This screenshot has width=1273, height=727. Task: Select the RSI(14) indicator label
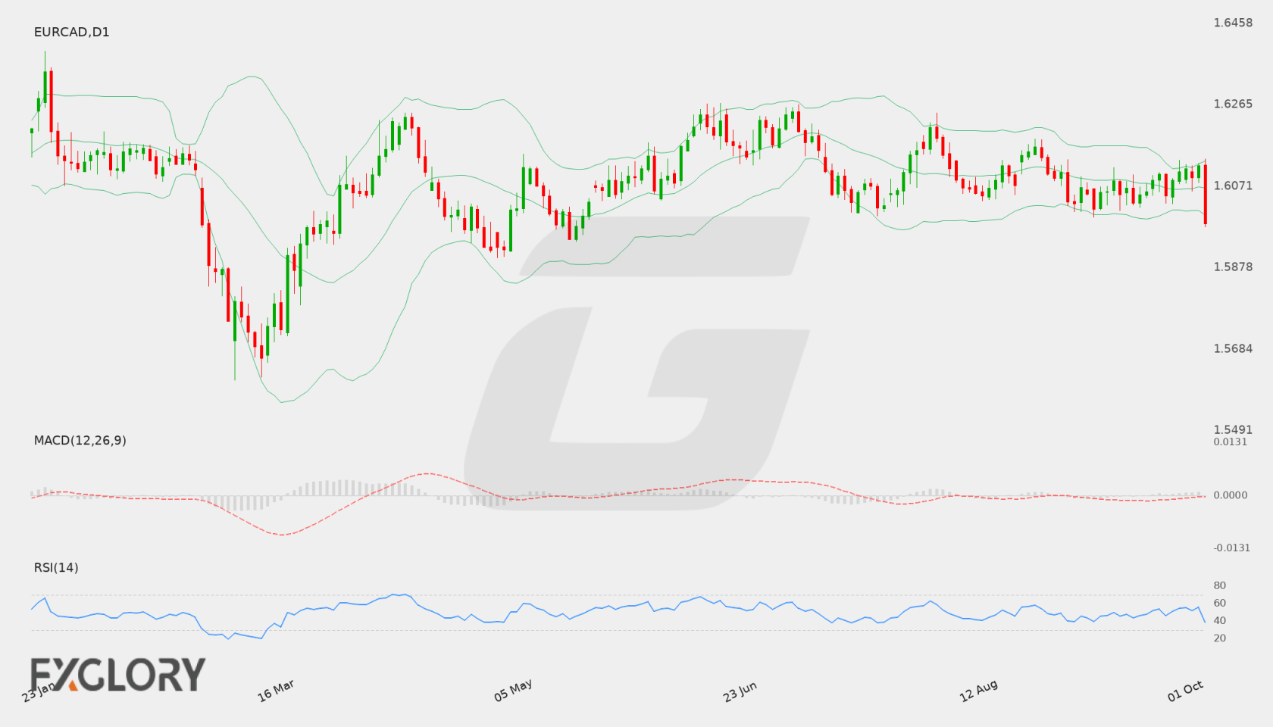point(56,567)
